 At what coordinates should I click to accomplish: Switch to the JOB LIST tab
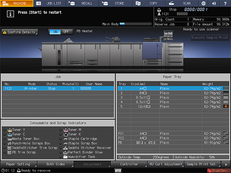click(x=50, y=3)
